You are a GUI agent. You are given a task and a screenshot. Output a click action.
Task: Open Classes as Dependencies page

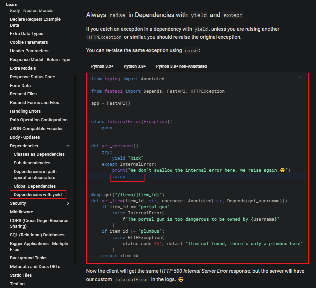[x=39, y=154]
